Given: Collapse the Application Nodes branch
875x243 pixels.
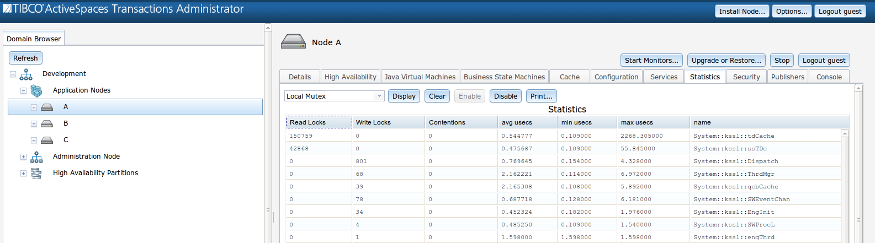Looking at the screenshot, I should tap(23, 90).
